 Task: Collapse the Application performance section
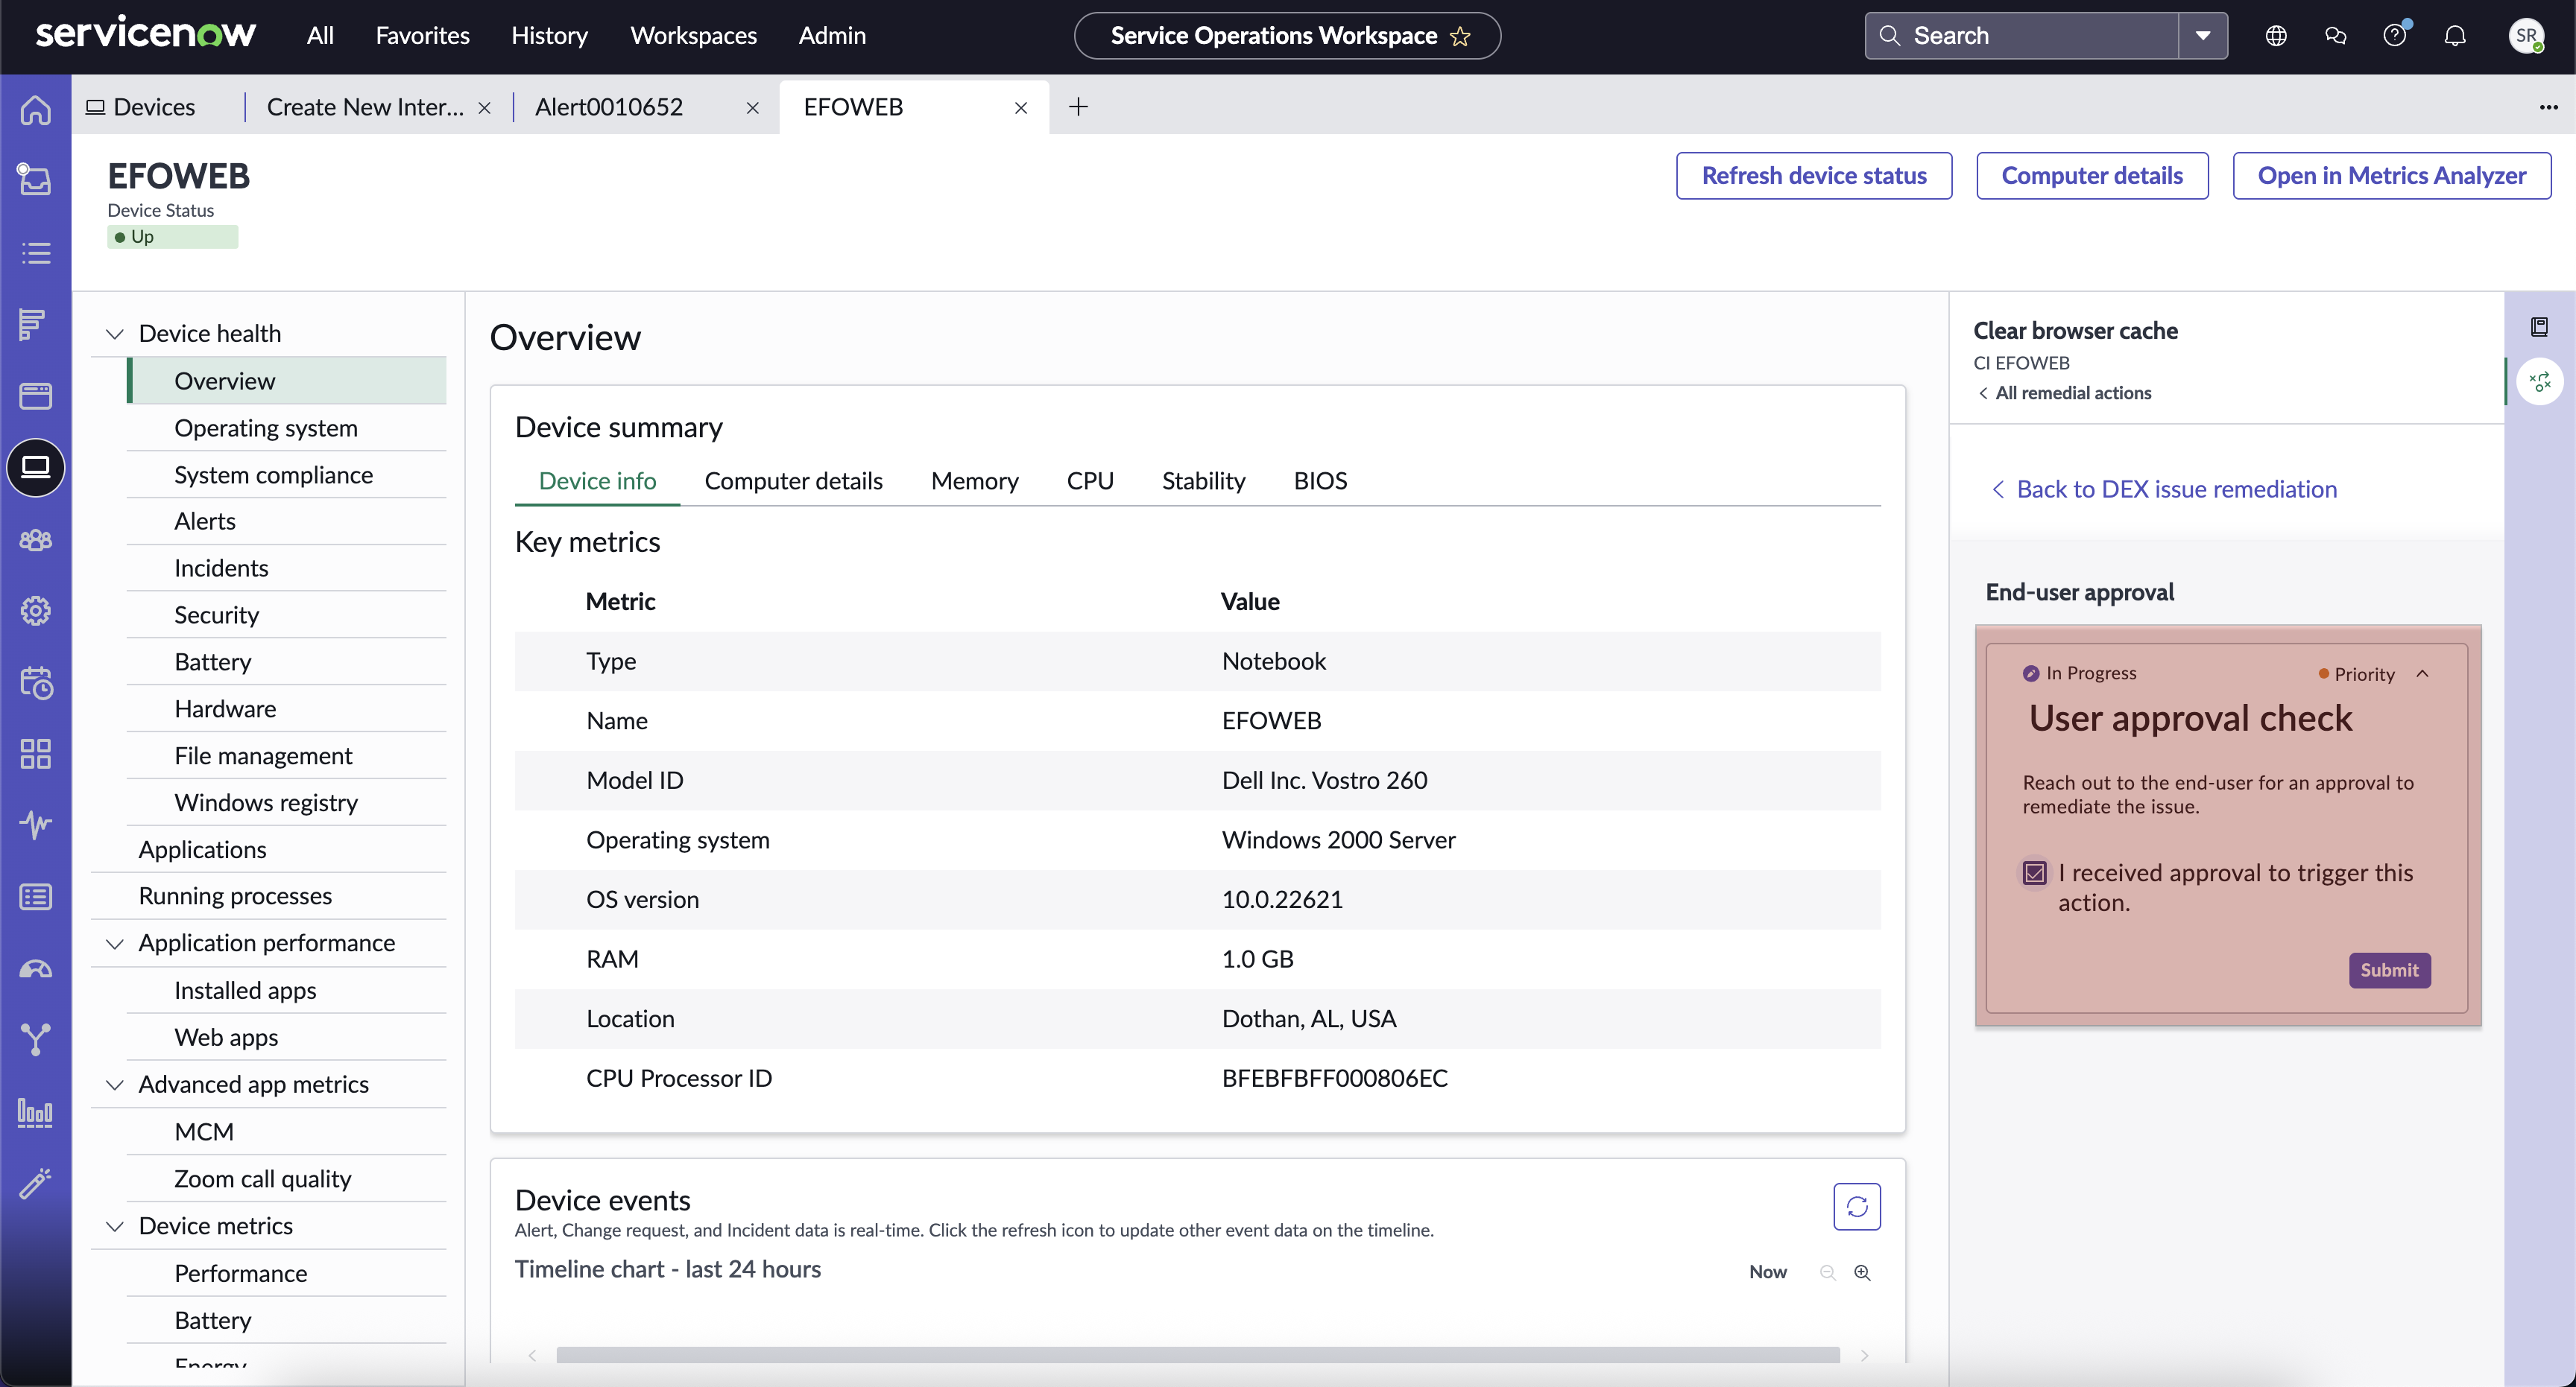pyautogui.click(x=115, y=943)
